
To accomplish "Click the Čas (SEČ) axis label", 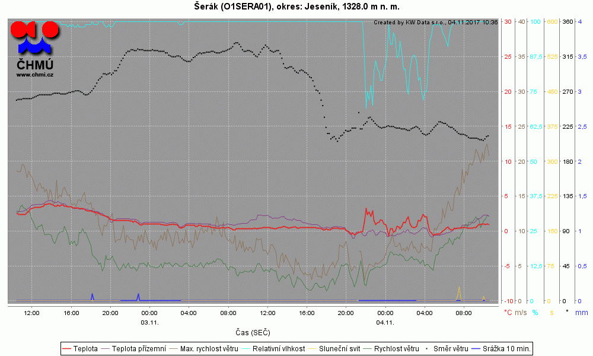I will coord(253,332).
